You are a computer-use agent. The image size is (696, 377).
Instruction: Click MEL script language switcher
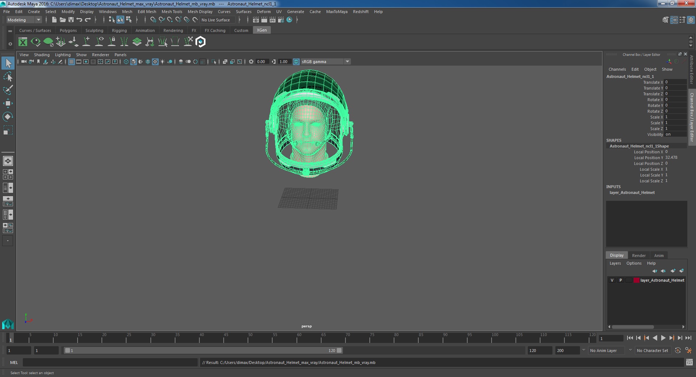point(14,362)
